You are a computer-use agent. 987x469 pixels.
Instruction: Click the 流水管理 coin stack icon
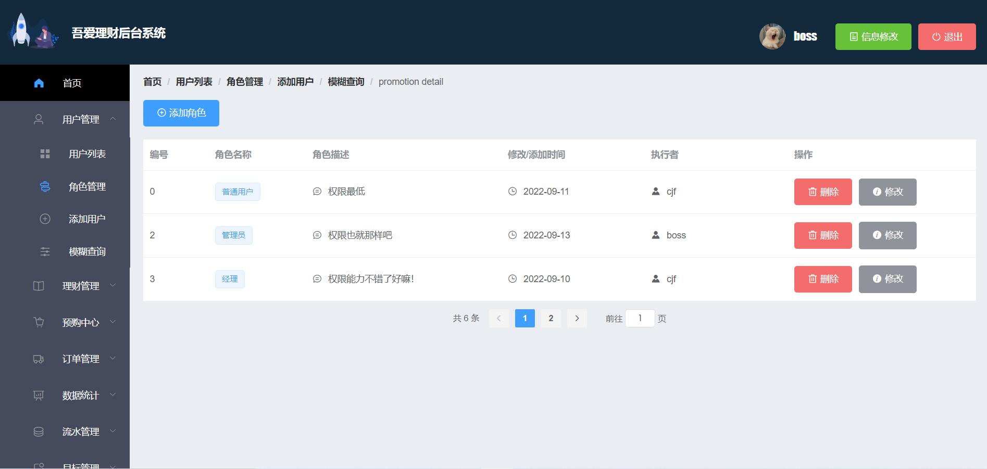coord(39,432)
